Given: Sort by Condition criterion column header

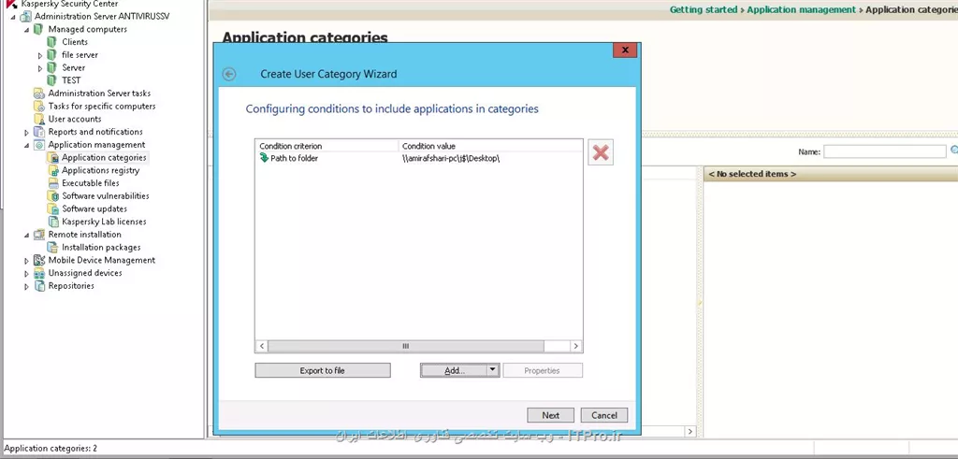Looking at the screenshot, I should tap(327, 146).
